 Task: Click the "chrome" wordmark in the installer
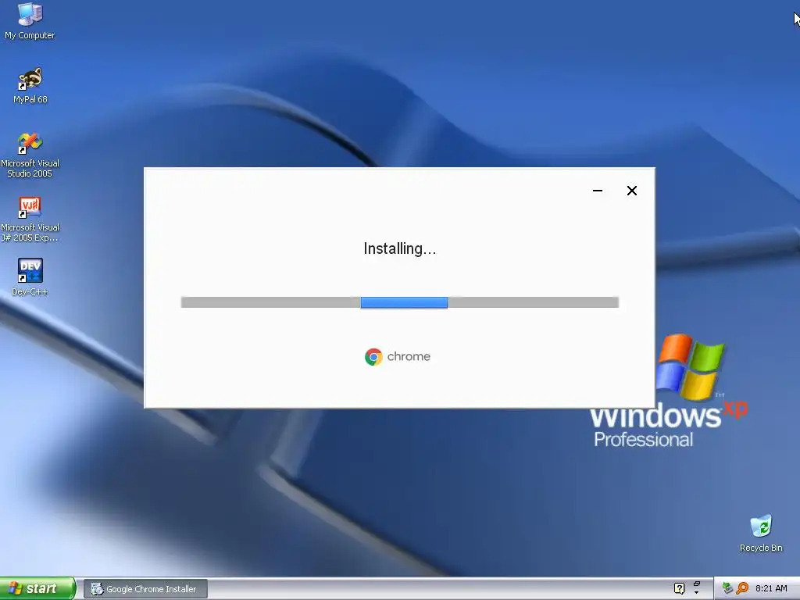[409, 356]
